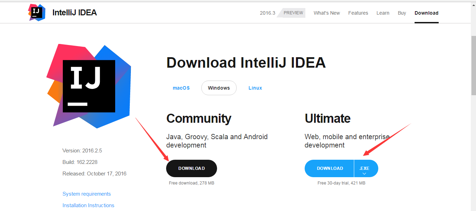The image size is (476, 211).
Task: Download the Ultimate edition
Action: [329, 168]
